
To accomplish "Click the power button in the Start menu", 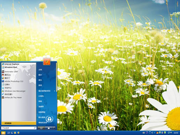I will point(41,128).
